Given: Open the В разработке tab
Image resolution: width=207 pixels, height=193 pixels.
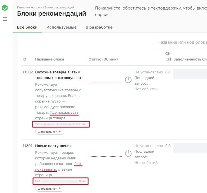Looking at the screenshot, I should pyautogui.click(x=99, y=27).
